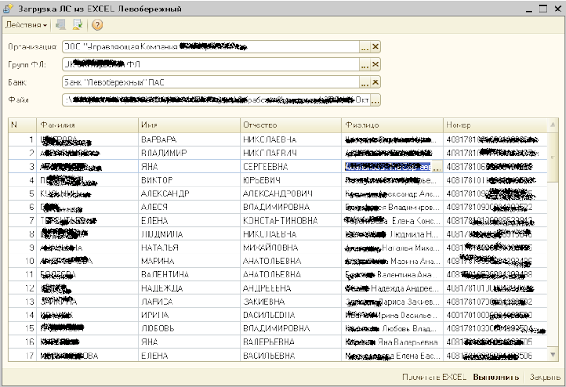Click the Номер column header
Screen dimensions: 566x387
click(x=495, y=125)
